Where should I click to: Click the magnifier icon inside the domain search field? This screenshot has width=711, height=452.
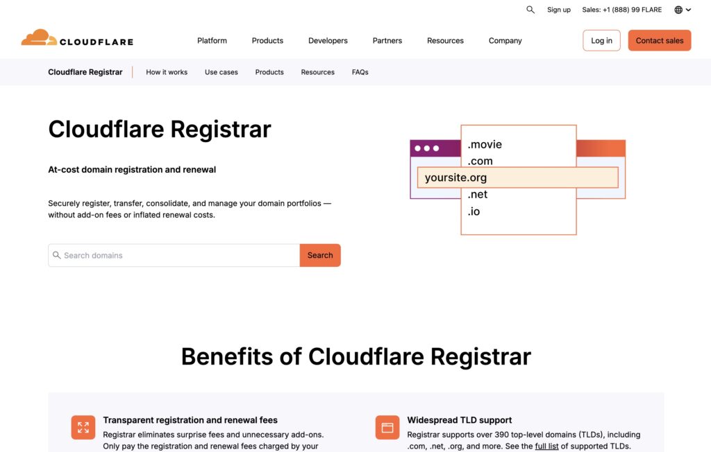pyautogui.click(x=56, y=255)
